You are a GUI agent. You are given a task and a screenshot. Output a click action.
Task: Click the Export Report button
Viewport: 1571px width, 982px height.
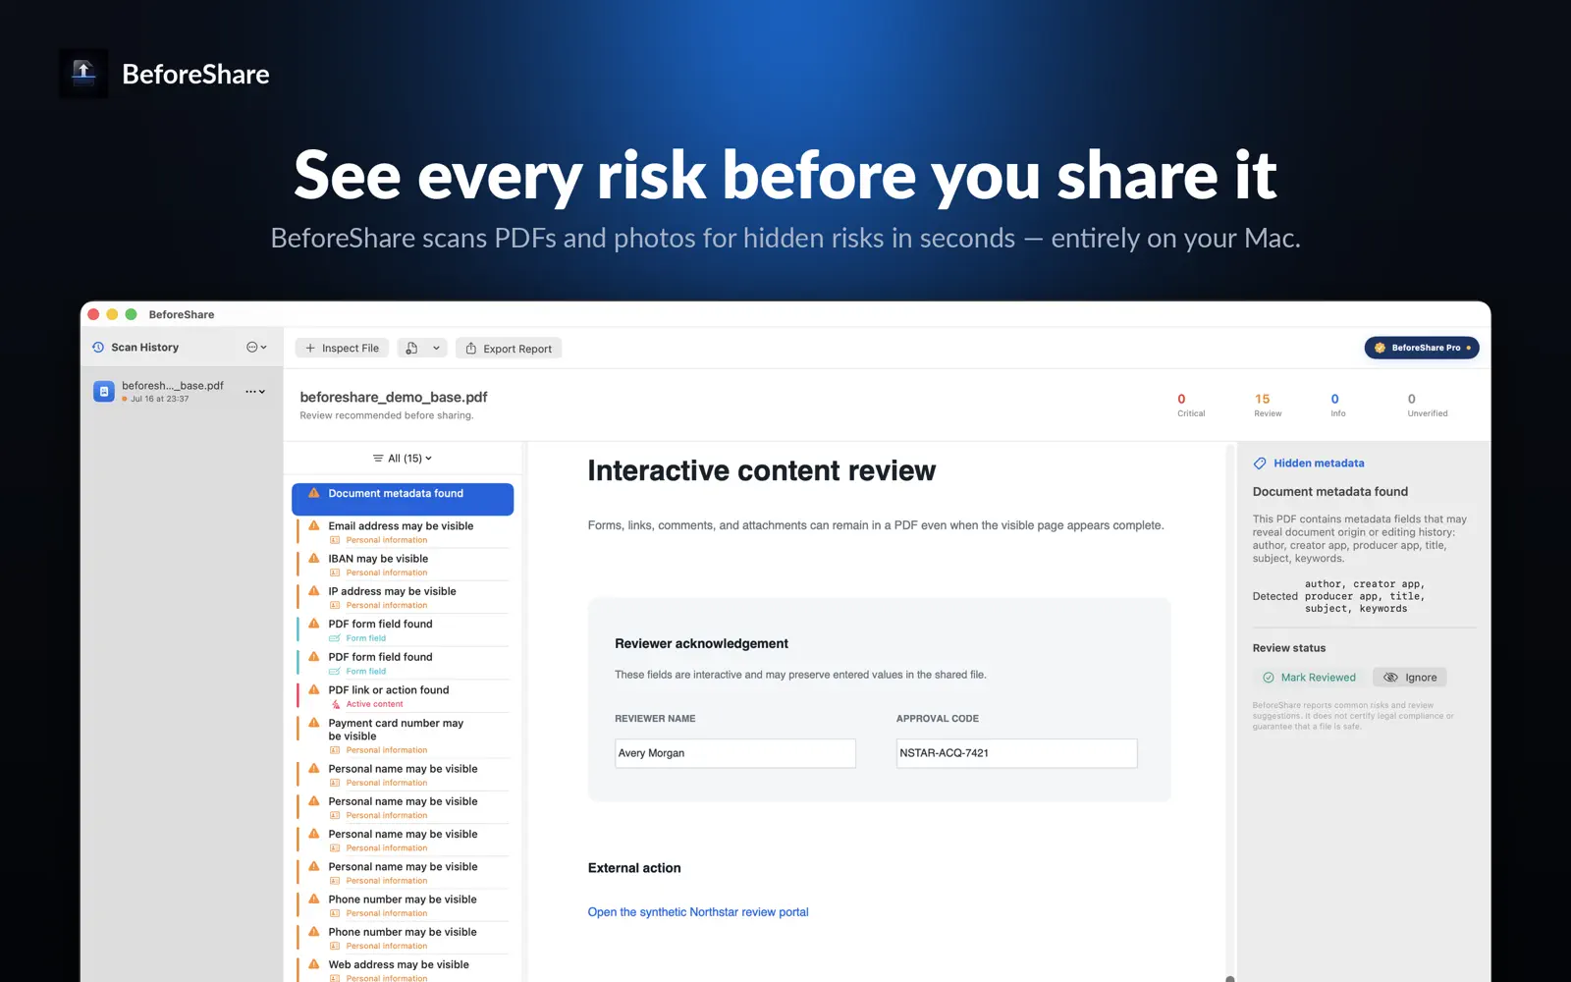coord(509,349)
